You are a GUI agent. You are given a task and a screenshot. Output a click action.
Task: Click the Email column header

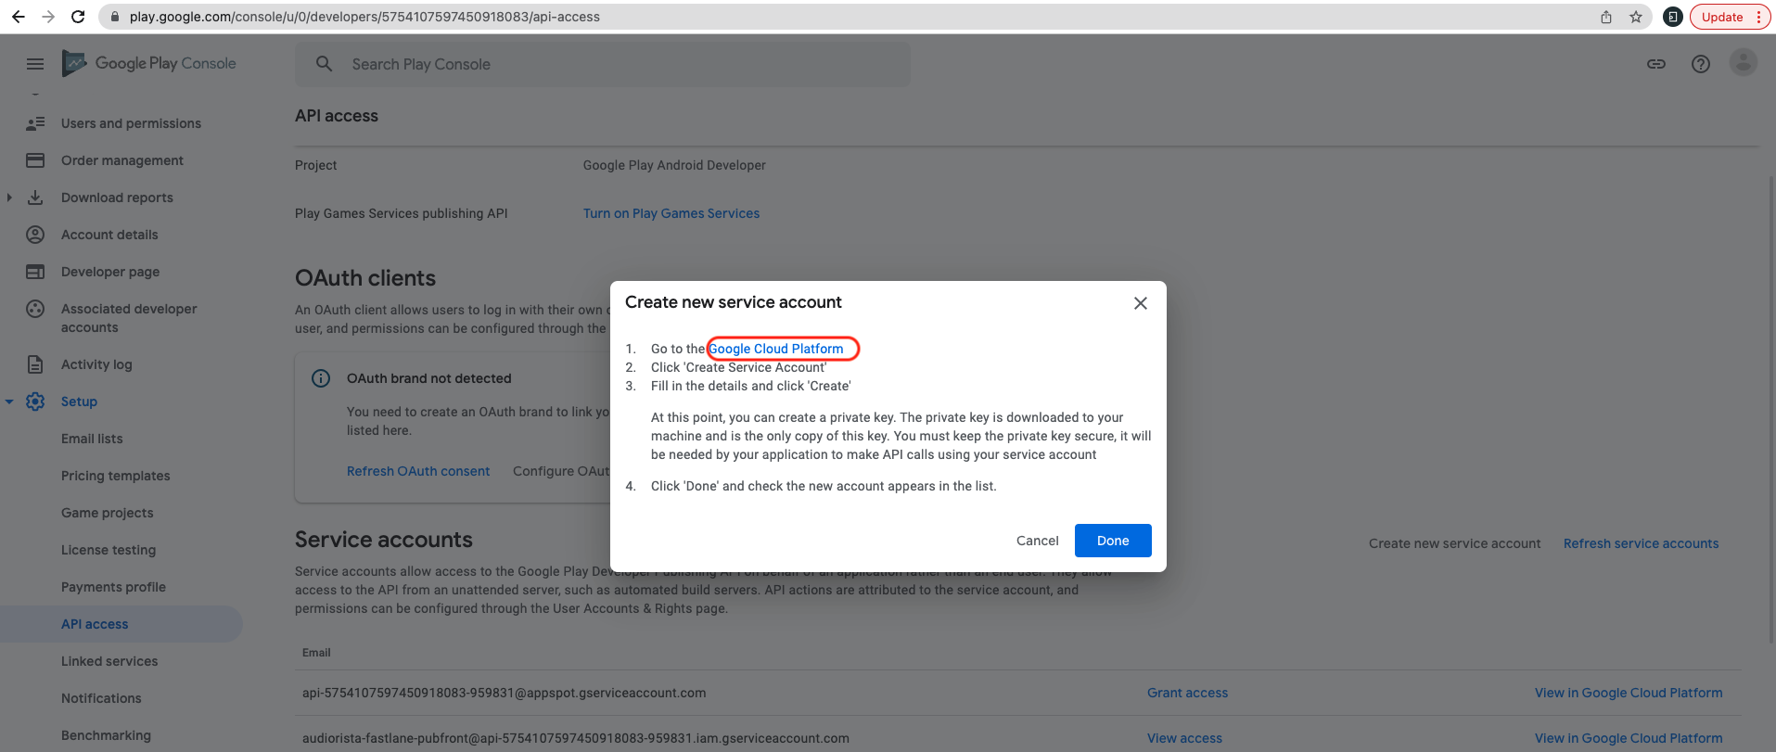click(316, 653)
